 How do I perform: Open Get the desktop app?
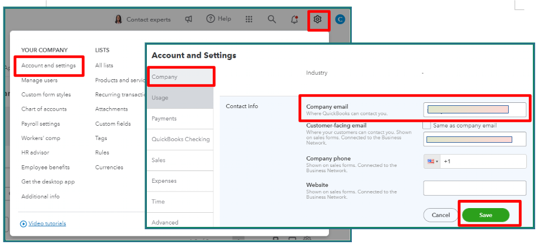point(48,182)
